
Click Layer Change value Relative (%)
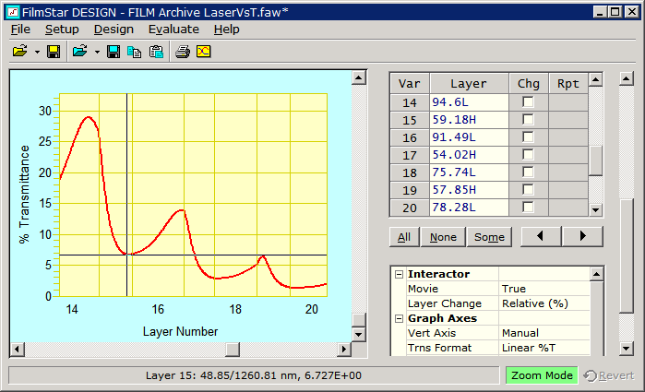544,303
